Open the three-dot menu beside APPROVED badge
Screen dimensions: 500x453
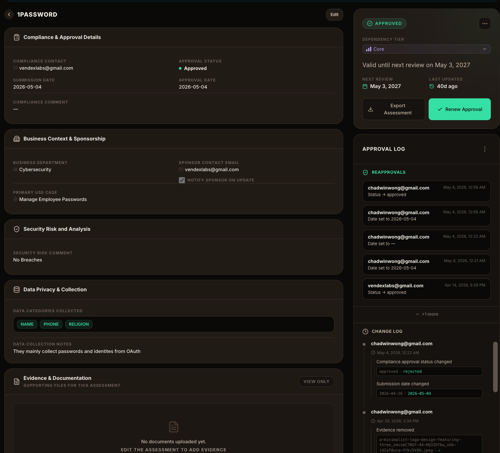pyautogui.click(x=485, y=24)
